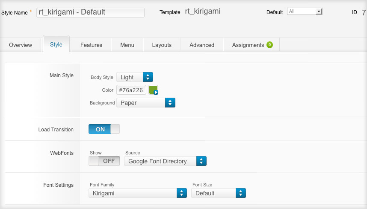Enable the WebFonts Show toggle
The height and width of the screenshot is (209, 367).
pyautogui.click(x=104, y=161)
